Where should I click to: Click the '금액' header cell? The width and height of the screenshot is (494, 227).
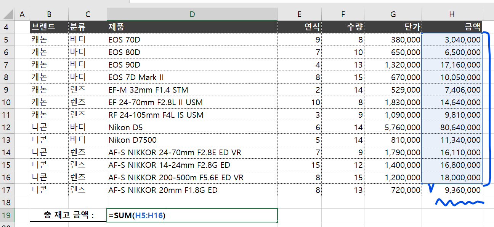[452, 27]
